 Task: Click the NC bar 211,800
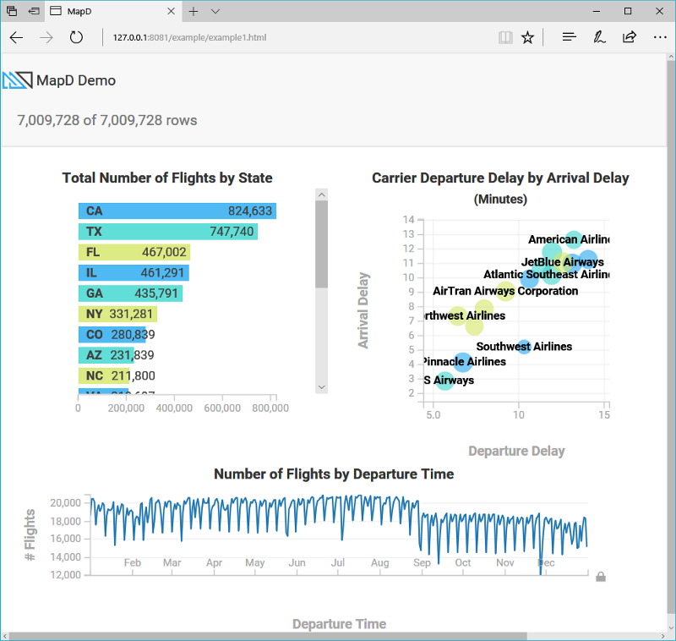[x=103, y=375]
